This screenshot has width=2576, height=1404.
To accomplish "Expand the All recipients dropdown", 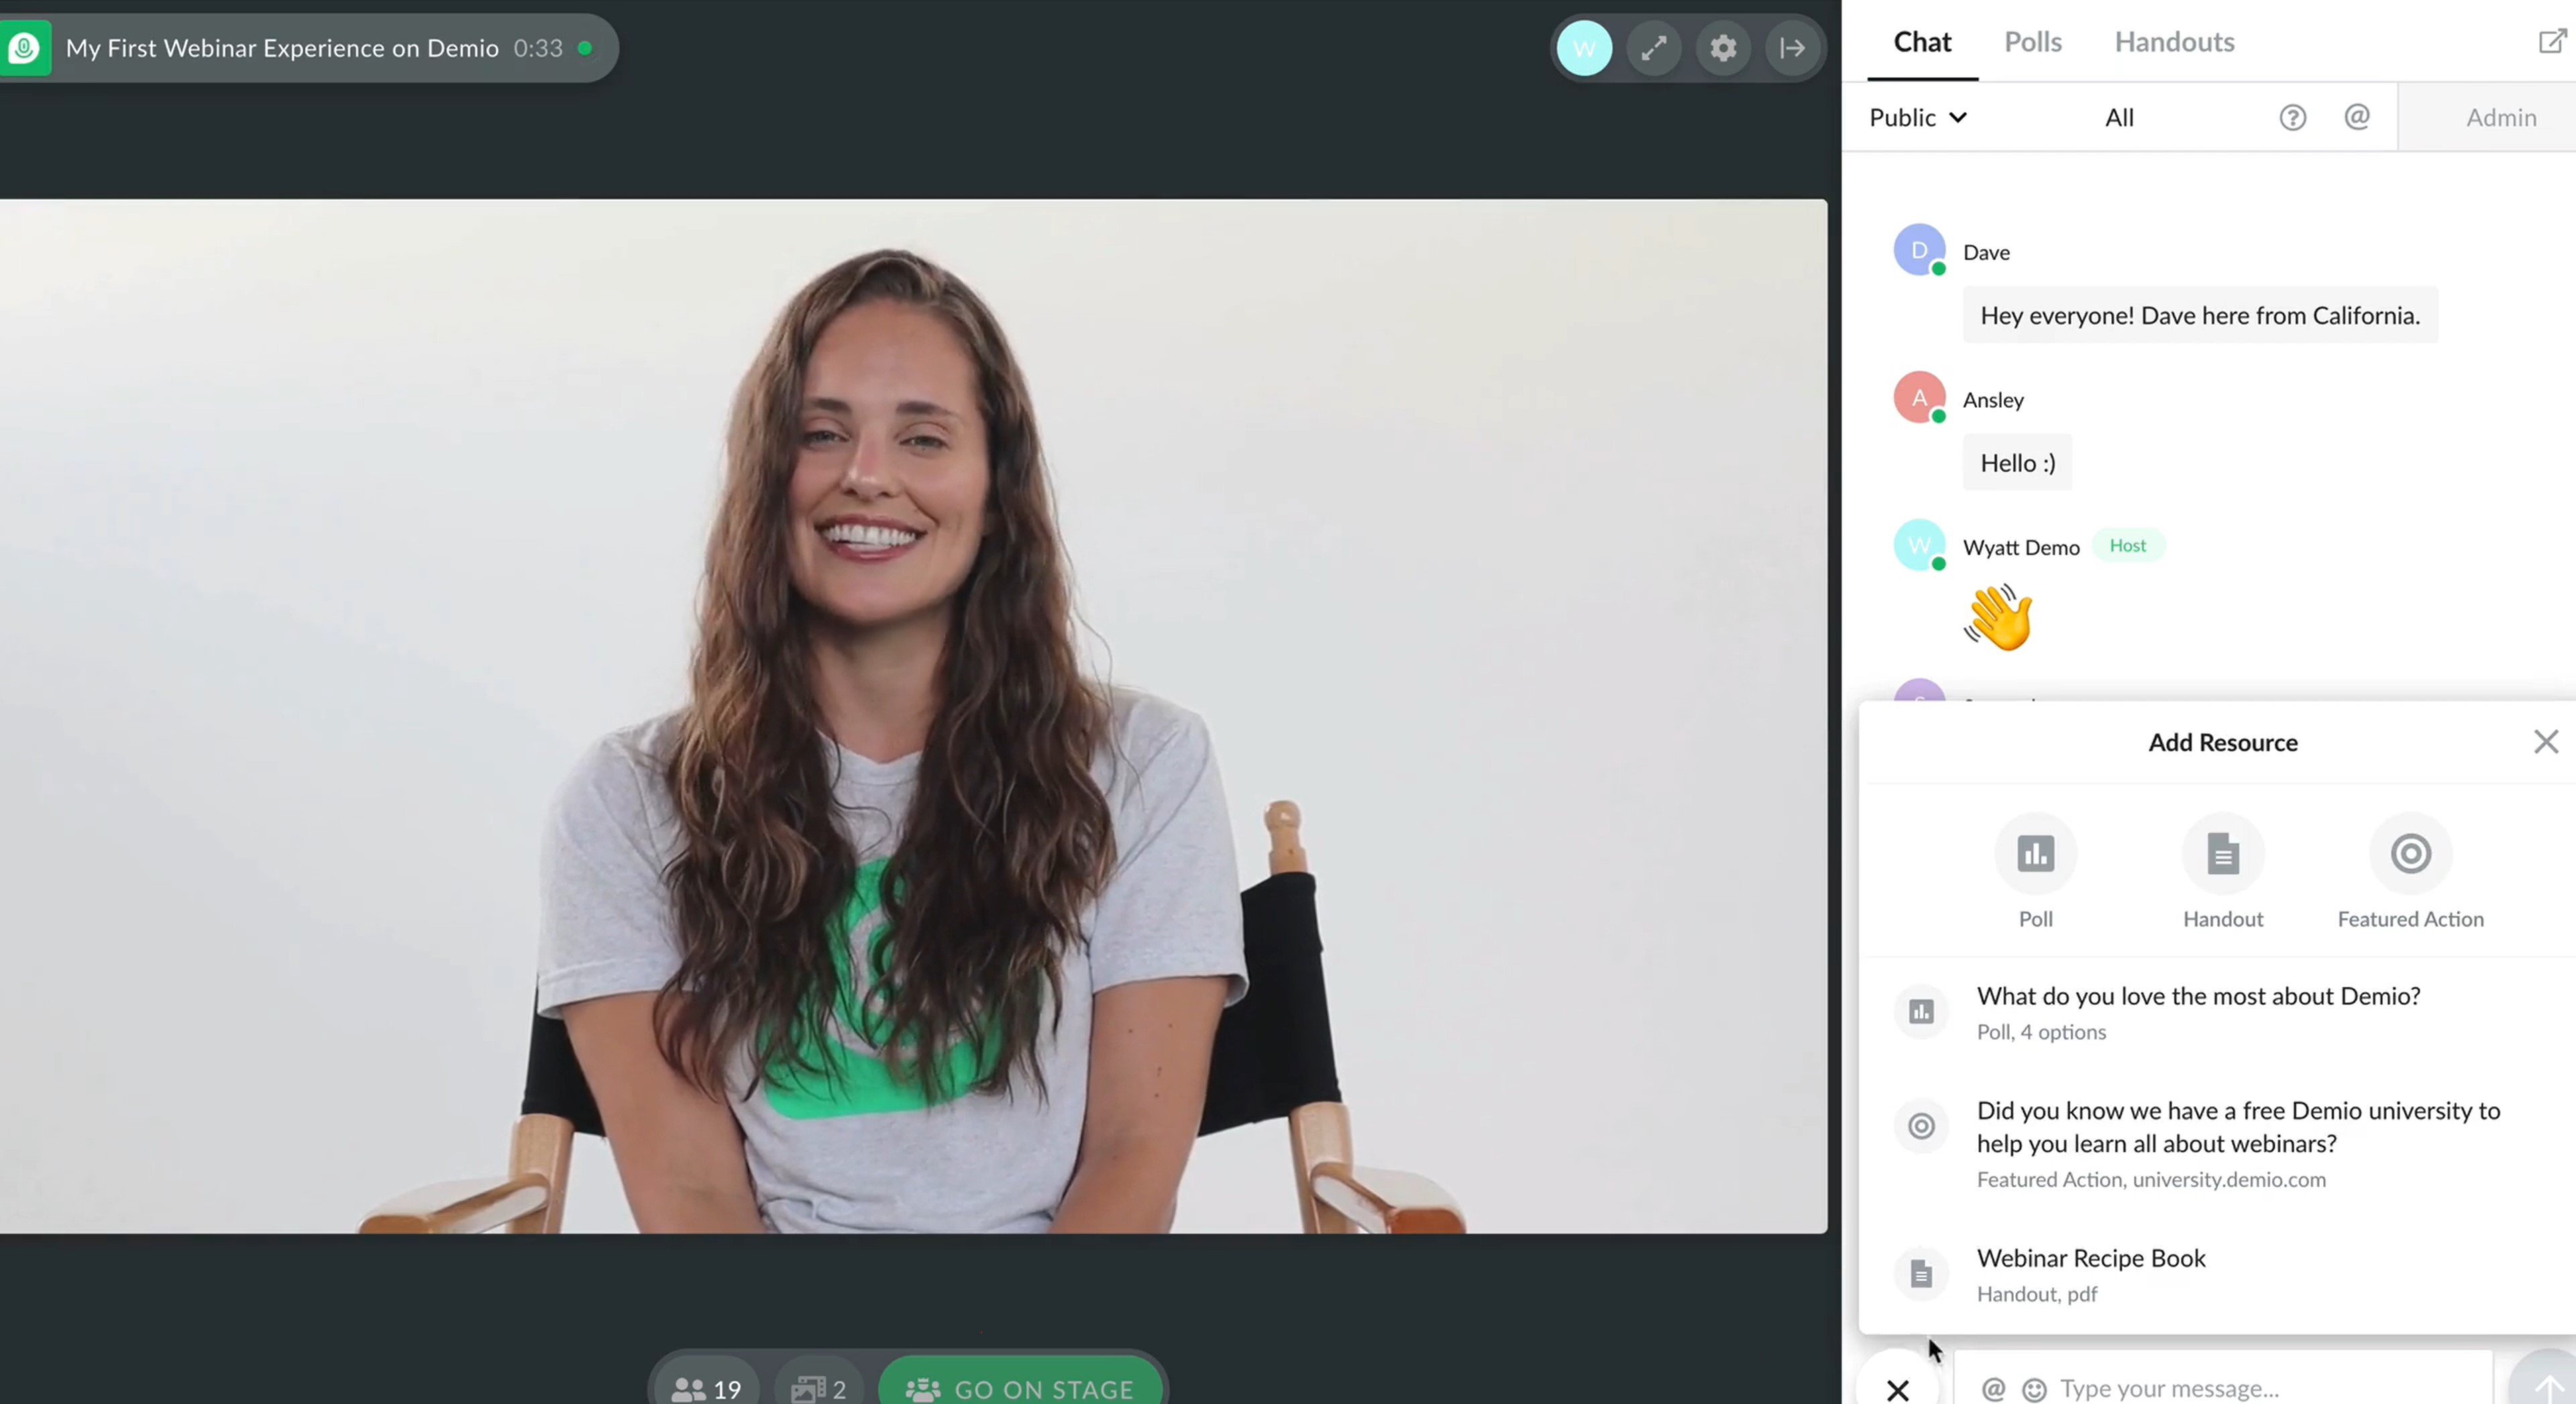I will [x=2120, y=116].
